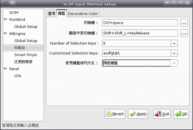193x130 pixels.
Task: Open the Decorative Color tab
Action: [83, 14]
